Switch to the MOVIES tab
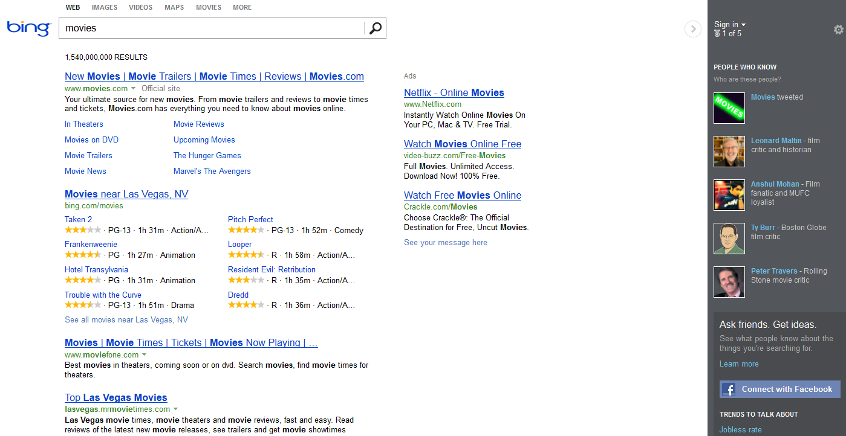The width and height of the screenshot is (846, 436). coord(209,8)
